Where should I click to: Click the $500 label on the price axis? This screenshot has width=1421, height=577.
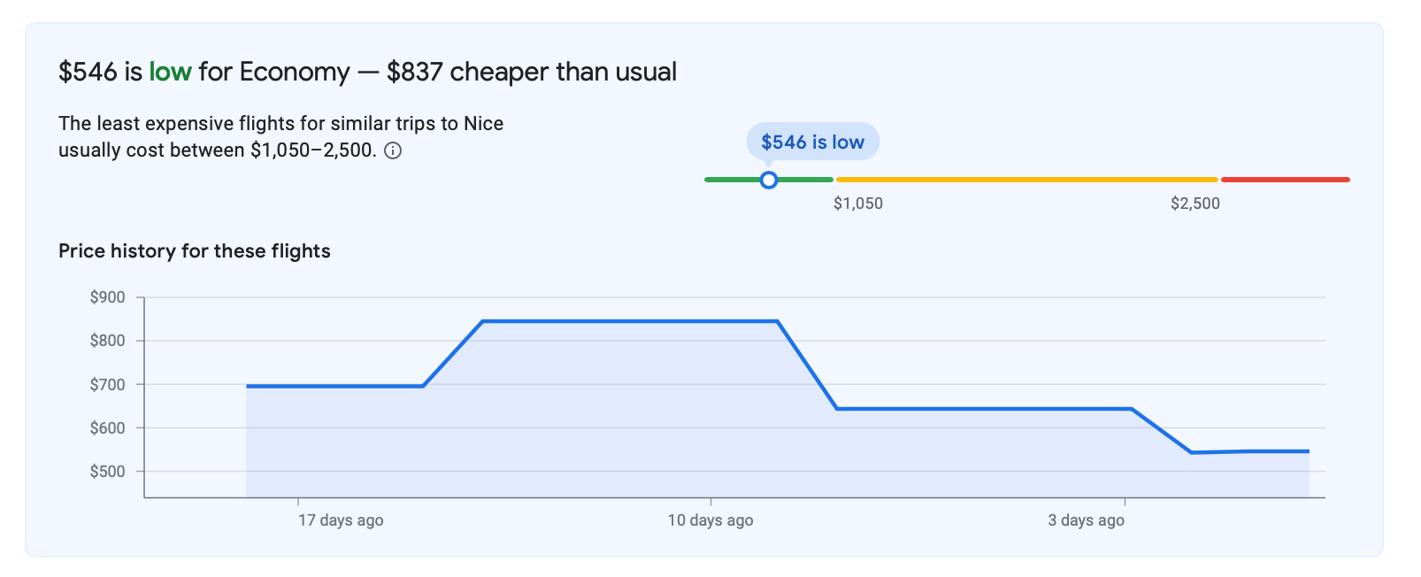pyautogui.click(x=107, y=472)
